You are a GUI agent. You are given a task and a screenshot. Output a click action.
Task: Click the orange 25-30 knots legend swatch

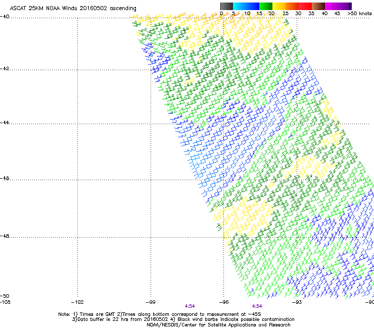[x=292, y=6]
